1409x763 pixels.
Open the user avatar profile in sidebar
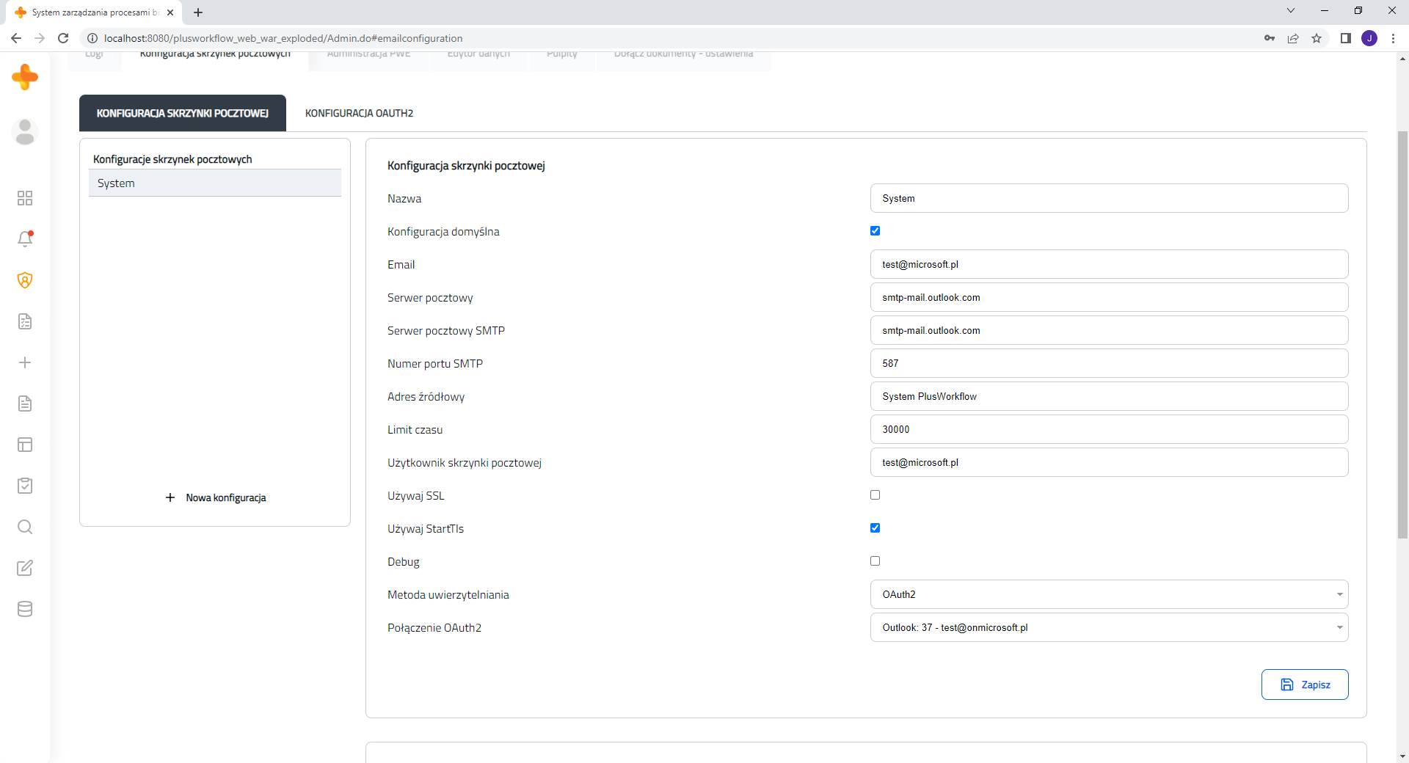pos(25,132)
